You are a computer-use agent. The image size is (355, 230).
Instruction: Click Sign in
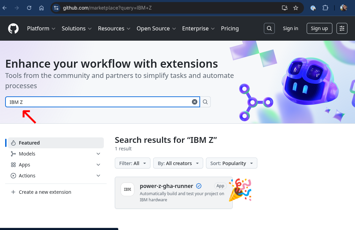pos(291,28)
